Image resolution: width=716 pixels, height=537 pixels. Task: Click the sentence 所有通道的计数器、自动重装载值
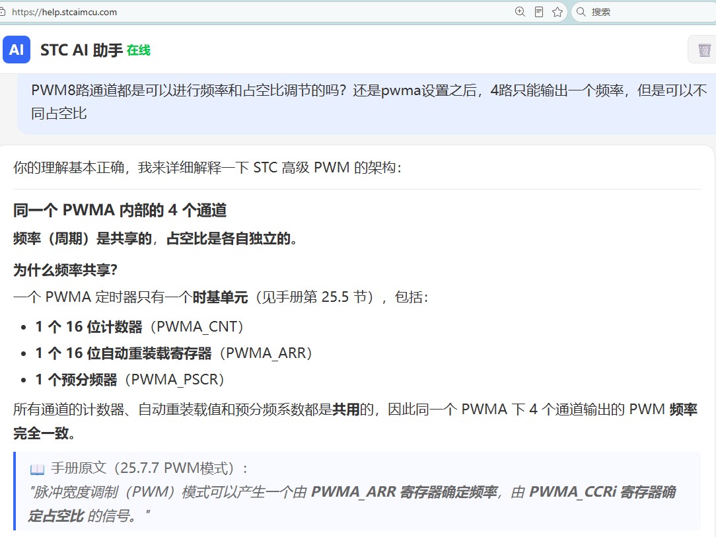click(355, 421)
